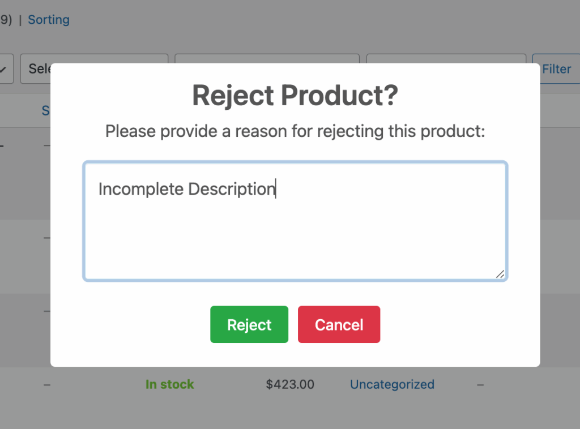The width and height of the screenshot is (580, 429).
Task: Place cursor after "Incomplete Description" text
Action: click(x=277, y=189)
